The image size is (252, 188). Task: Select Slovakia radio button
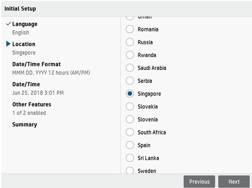click(130, 107)
